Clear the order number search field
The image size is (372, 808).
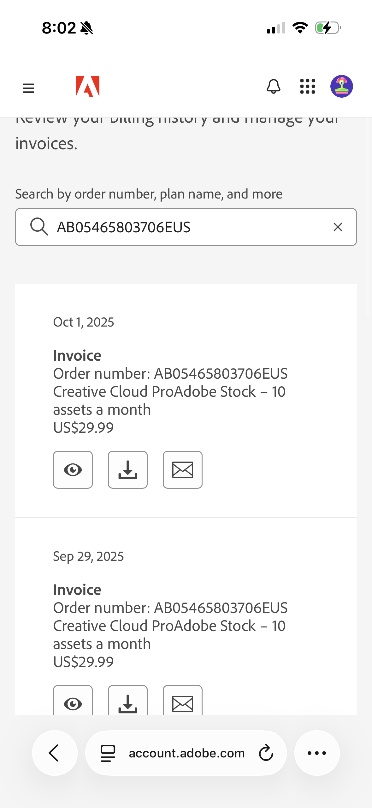[x=338, y=227]
